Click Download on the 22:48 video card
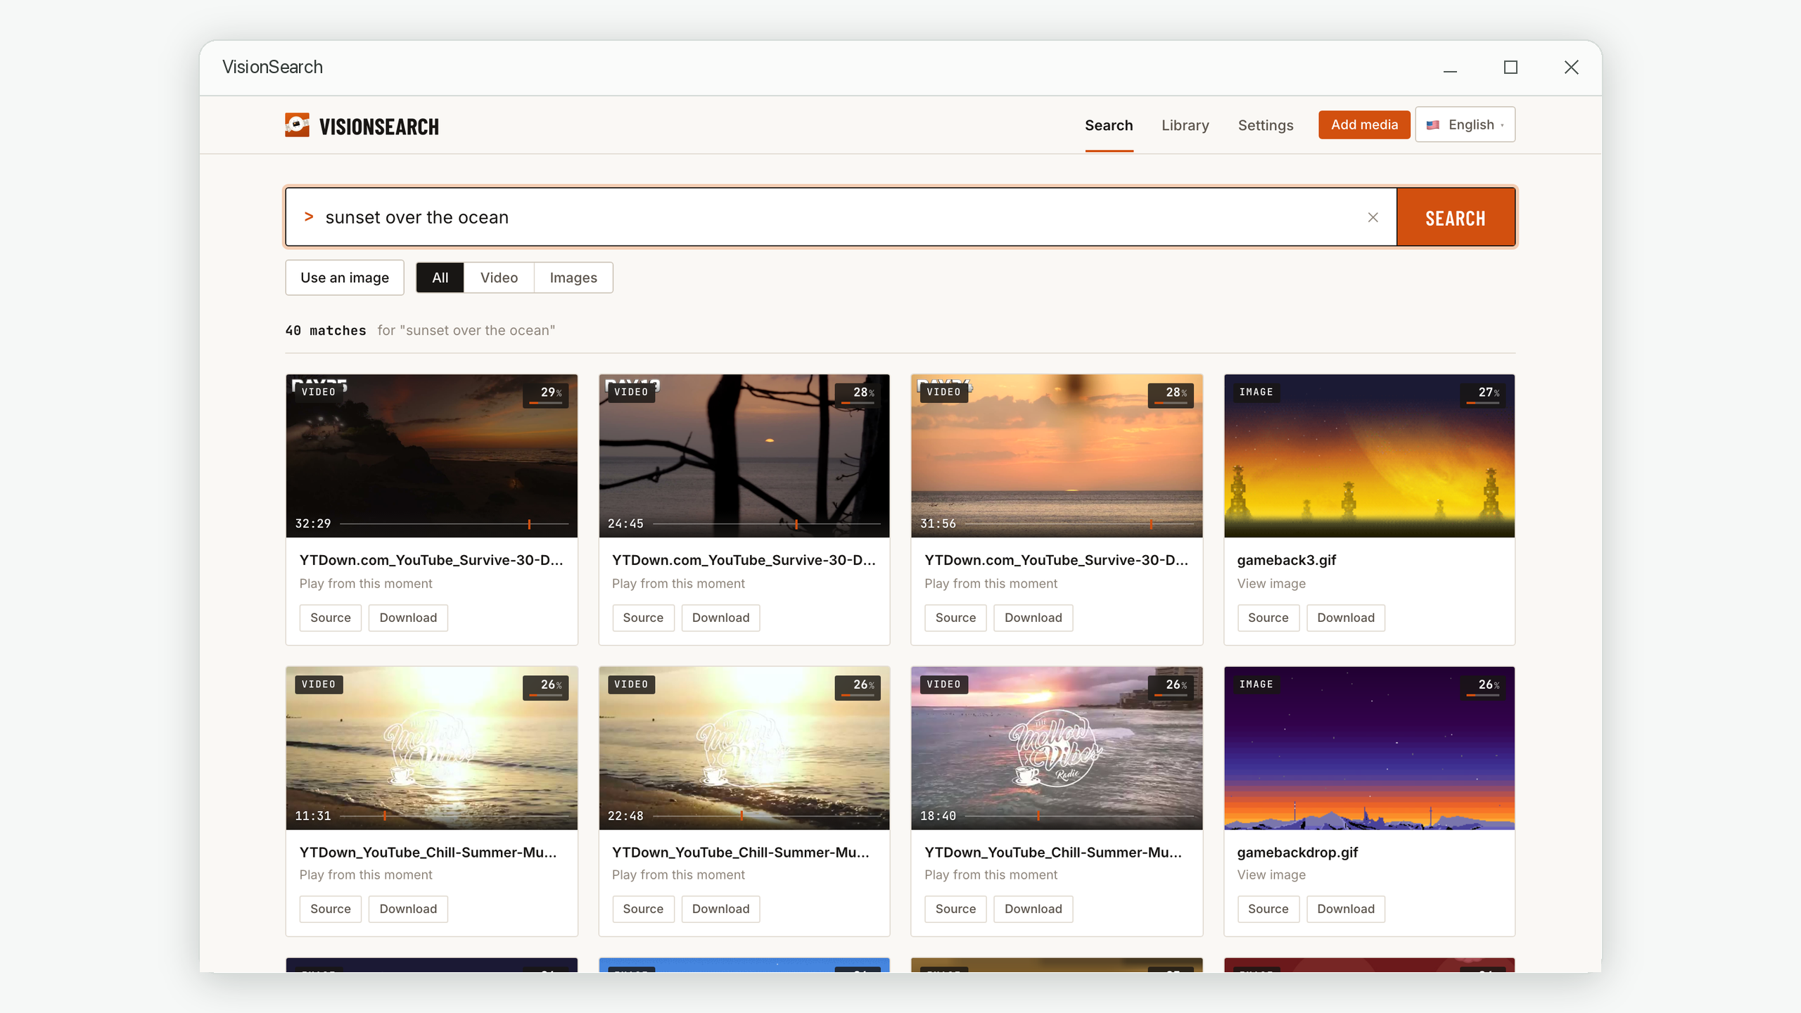The image size is (1801, 1013). (720, 909)
